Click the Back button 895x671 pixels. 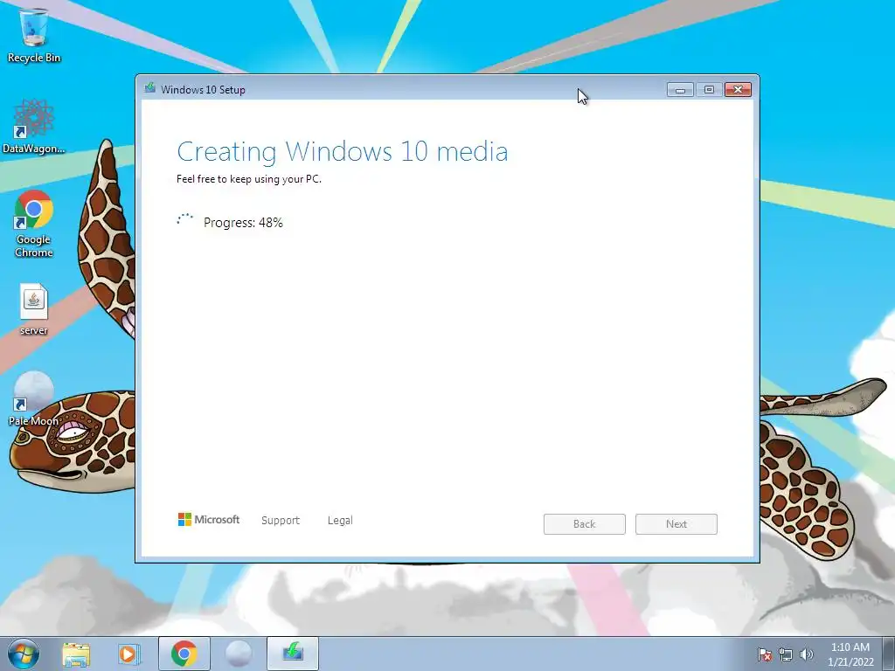coord(585,524)
